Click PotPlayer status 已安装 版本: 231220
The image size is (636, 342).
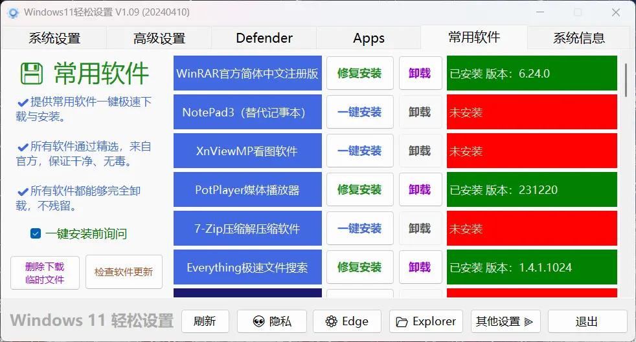tap(532, 190)
